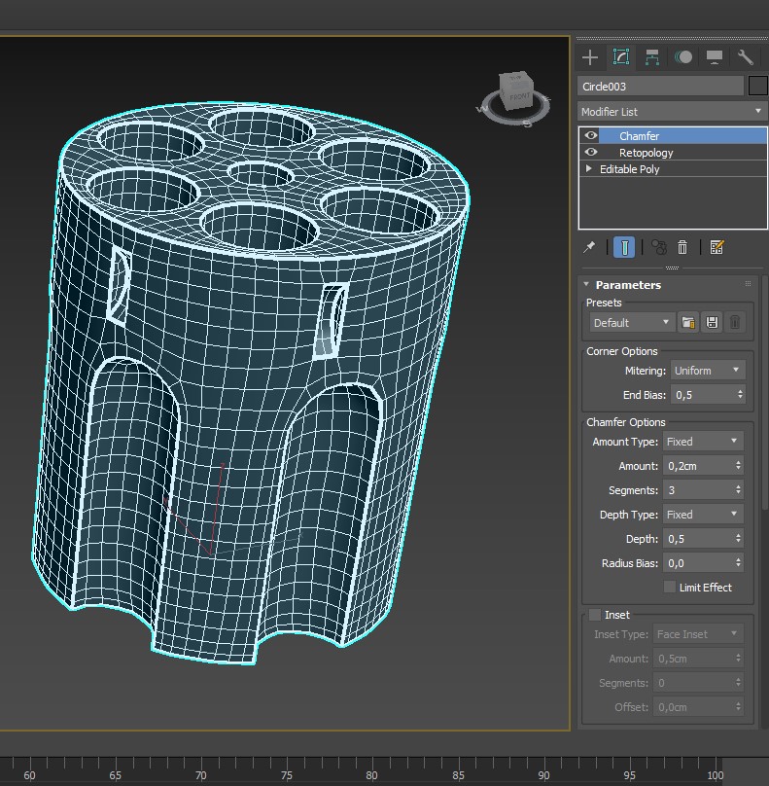Open the Amount Type dropdown
The height and width of the screenshot is (786, 769).
tap(703, 442)
